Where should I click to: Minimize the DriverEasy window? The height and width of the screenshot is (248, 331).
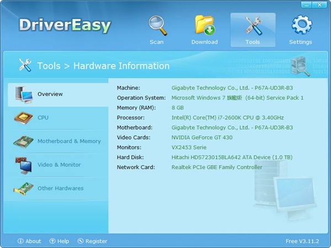click(x=306, y=4)
